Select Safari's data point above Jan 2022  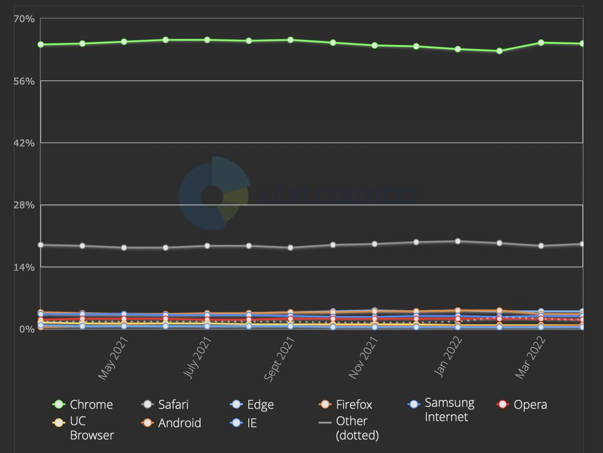(458, 241)
